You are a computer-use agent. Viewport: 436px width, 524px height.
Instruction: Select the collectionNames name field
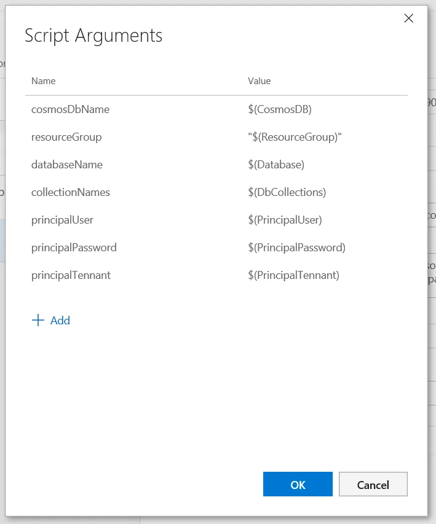(71, 192)
